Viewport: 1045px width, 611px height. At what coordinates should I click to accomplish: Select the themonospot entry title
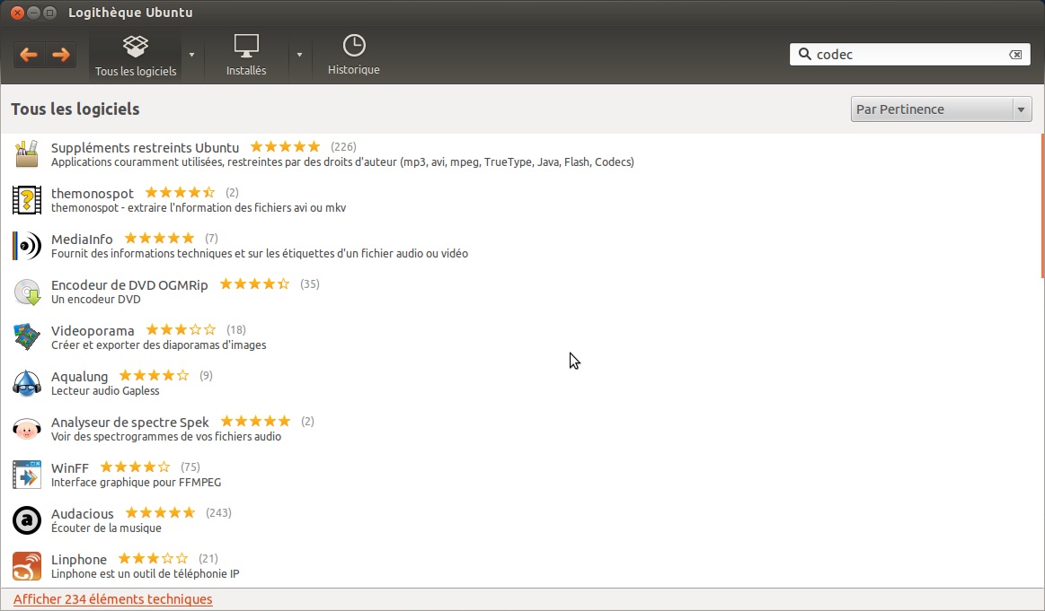pos(92,194)
